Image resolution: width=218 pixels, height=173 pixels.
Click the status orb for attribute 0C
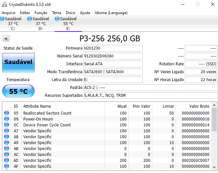[x=7, y=125]
